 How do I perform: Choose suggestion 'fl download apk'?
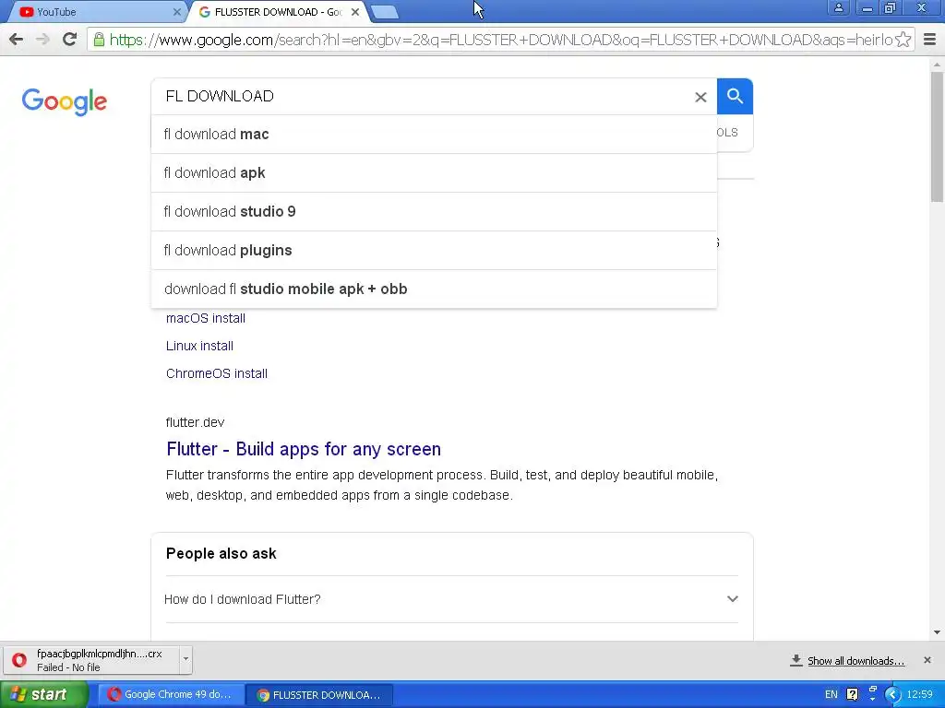tap(434, 172)
